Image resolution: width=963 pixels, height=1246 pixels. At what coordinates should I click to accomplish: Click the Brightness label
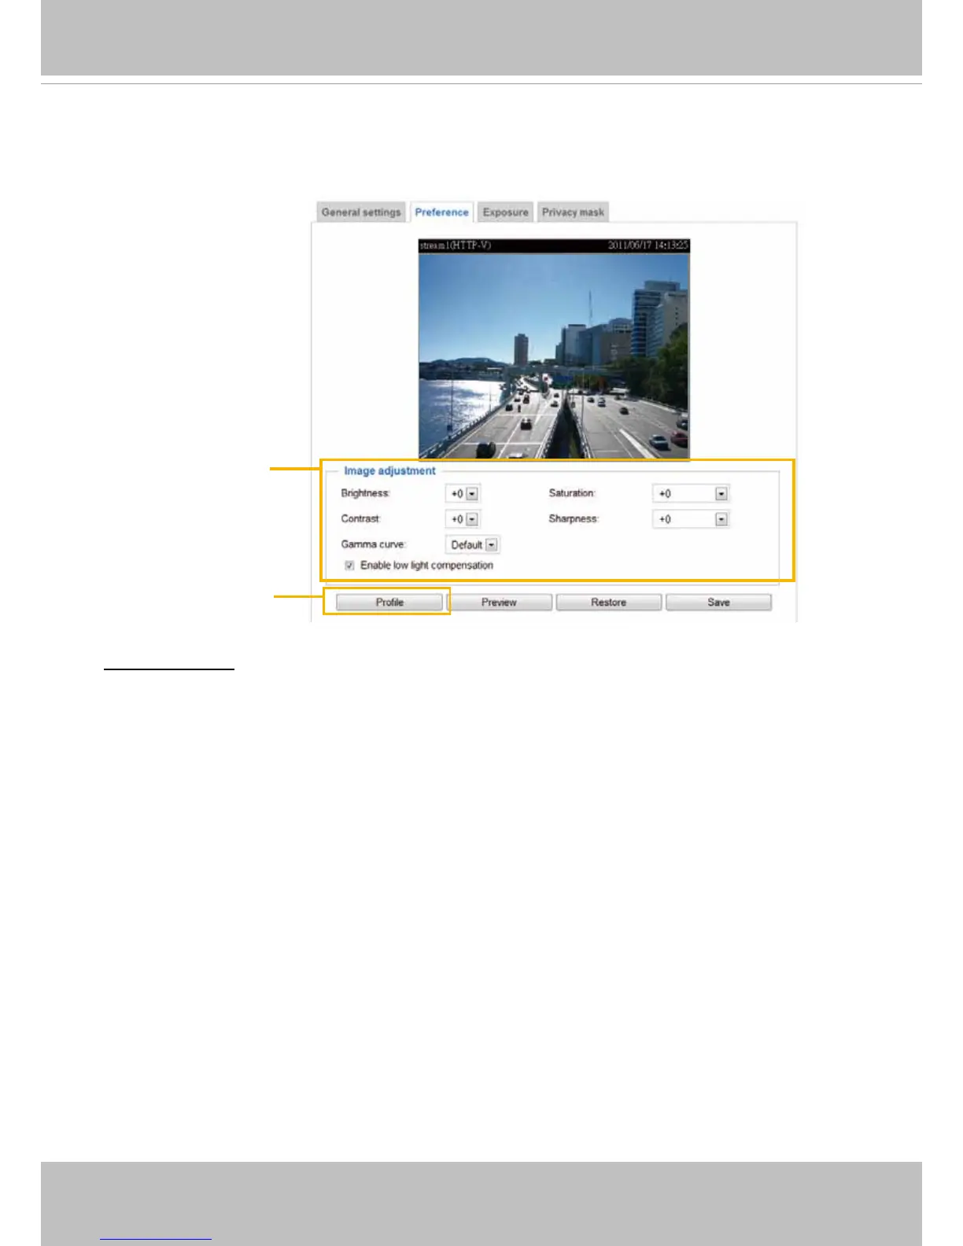365,493
